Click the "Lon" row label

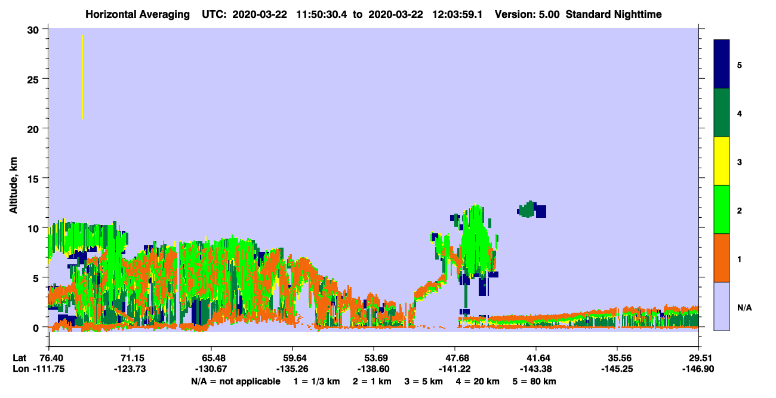point(20,369)
